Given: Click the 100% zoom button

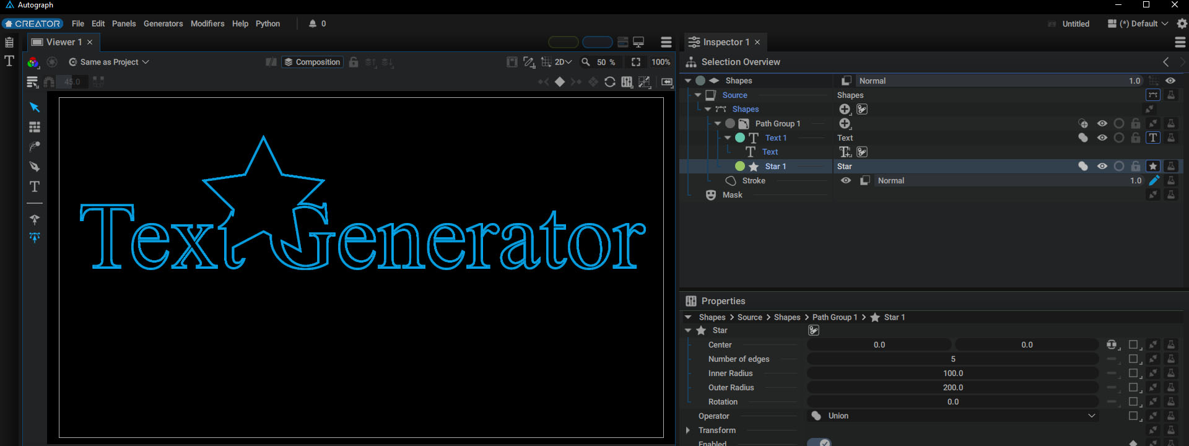Looking at the screenshot, I should point(661,62).
